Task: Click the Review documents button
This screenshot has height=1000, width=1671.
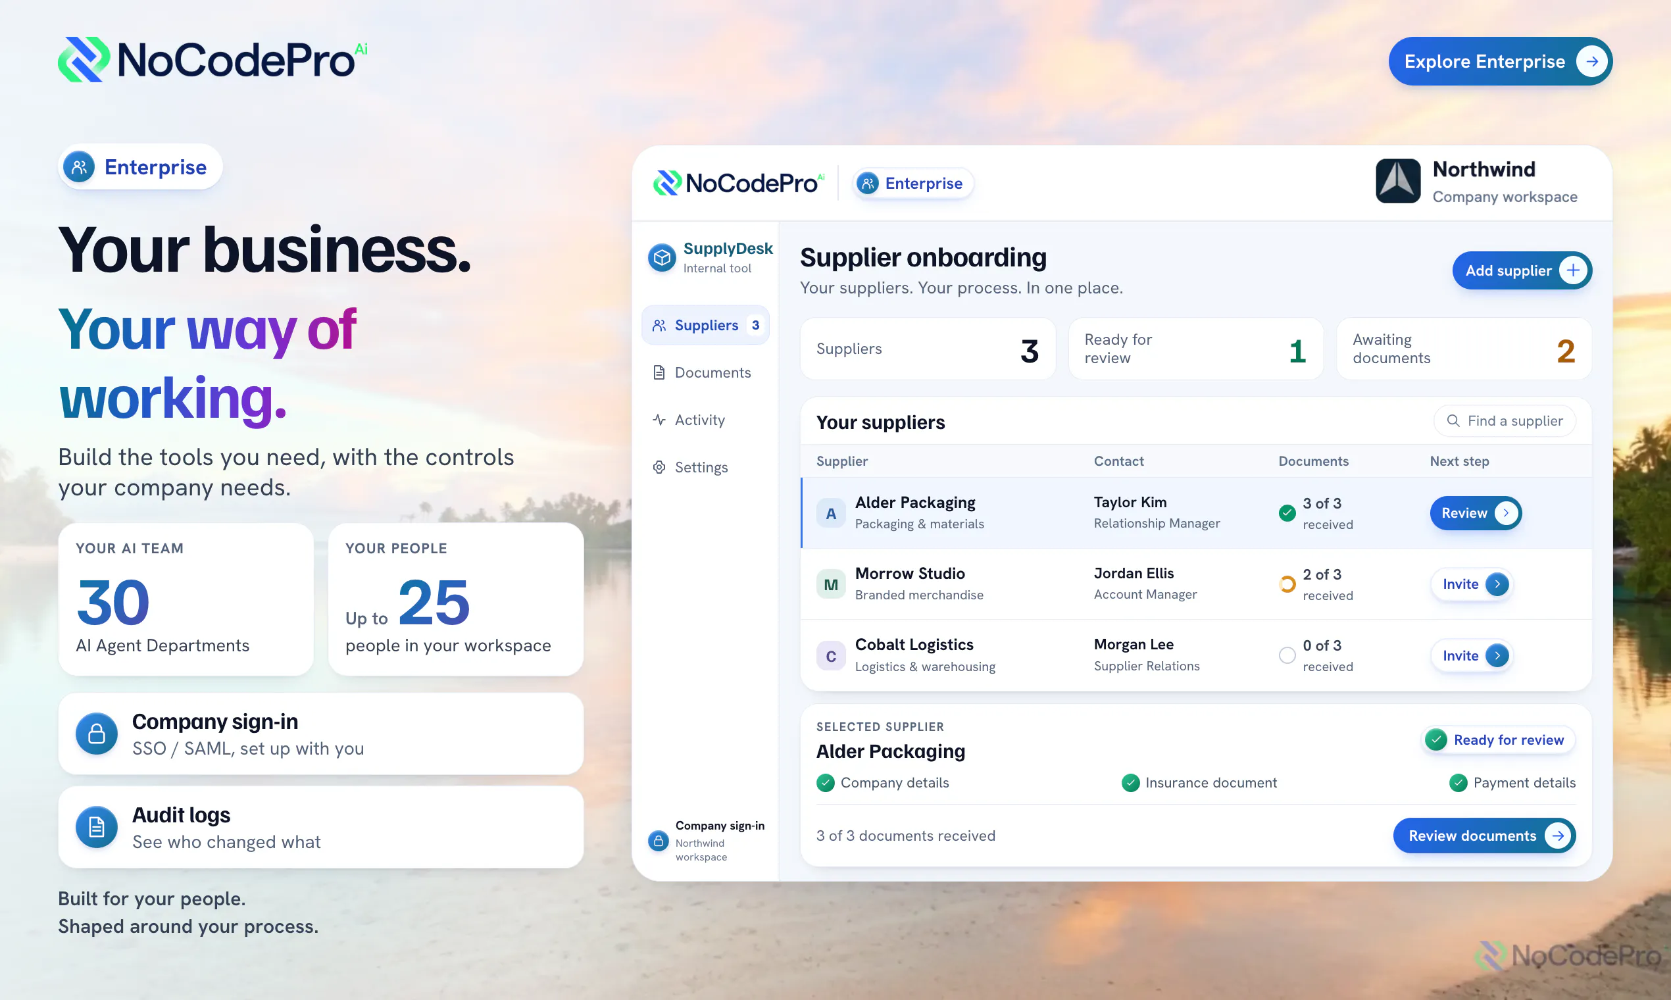Action: click(x=1484, y=836)
